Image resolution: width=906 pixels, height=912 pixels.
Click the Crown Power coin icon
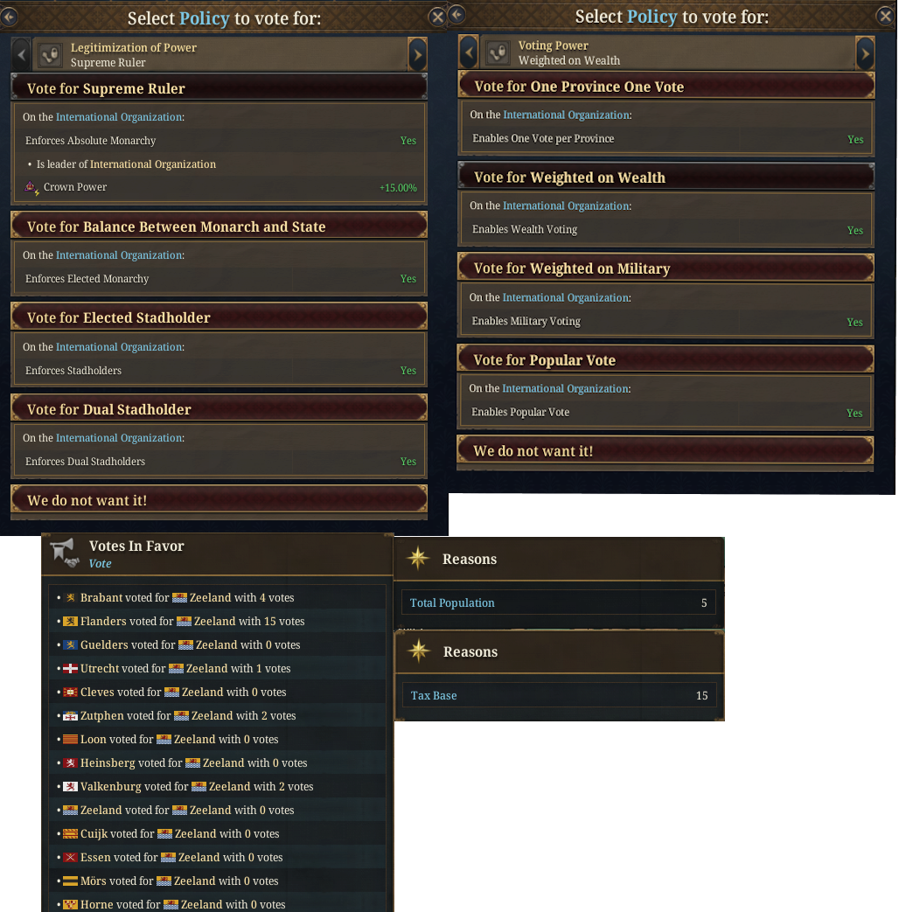(30, 187)
